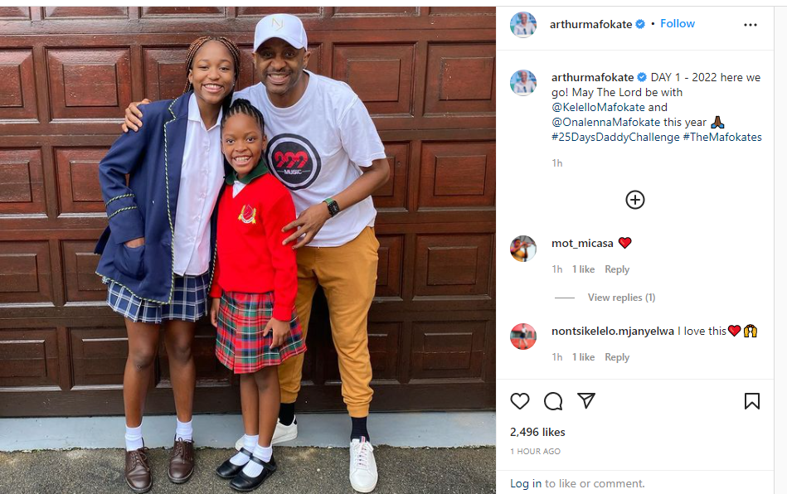Follow arthurmafokate
This screenshot has width=787, height=494.
(x=677, y=23)
